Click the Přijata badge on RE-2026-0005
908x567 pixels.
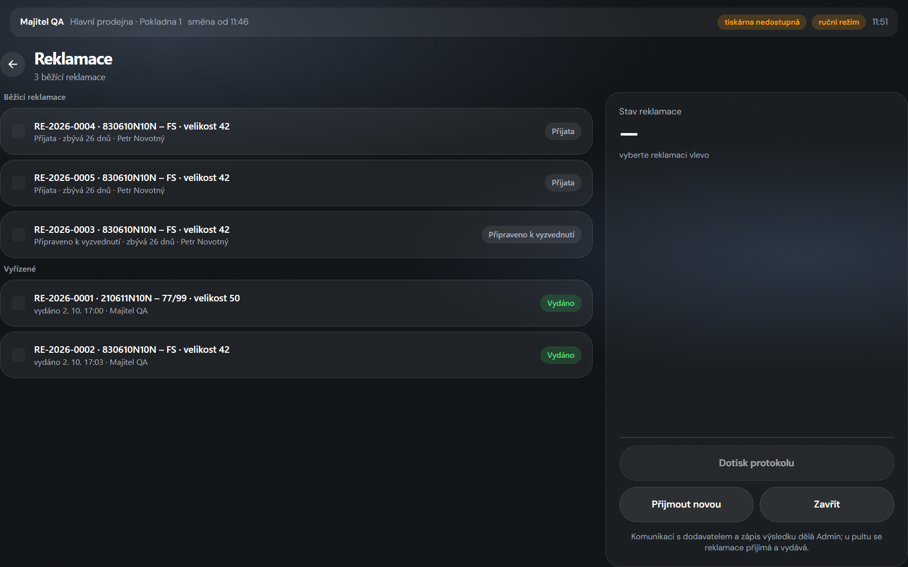563,183
